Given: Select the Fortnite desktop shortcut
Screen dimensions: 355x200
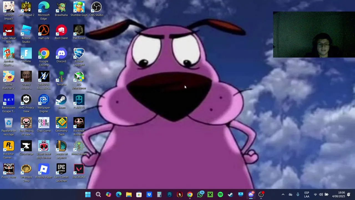Looking at the screenshot, I should click(26, 56).
